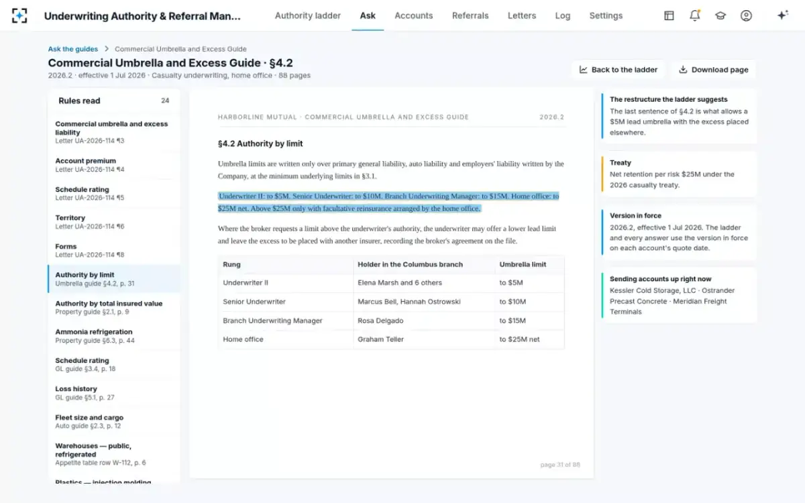This screenshot has width=805, height=503.
Task: Select Schedule rating GL guide §3.4
Action: [113, 365]
